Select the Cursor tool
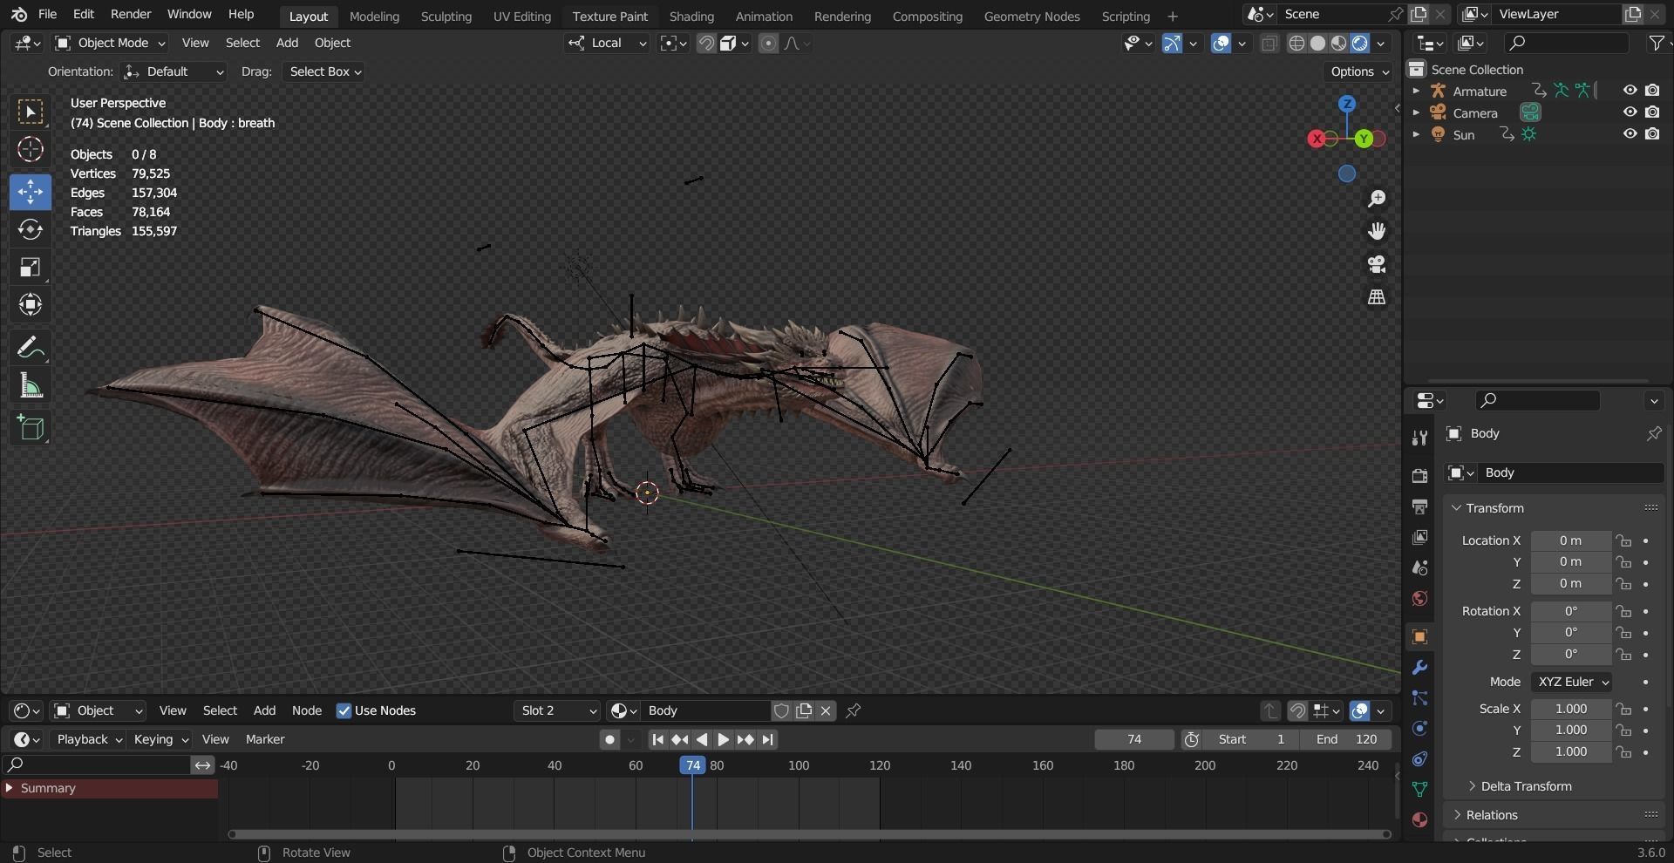The image size is (1674, 863). (31, 149)
